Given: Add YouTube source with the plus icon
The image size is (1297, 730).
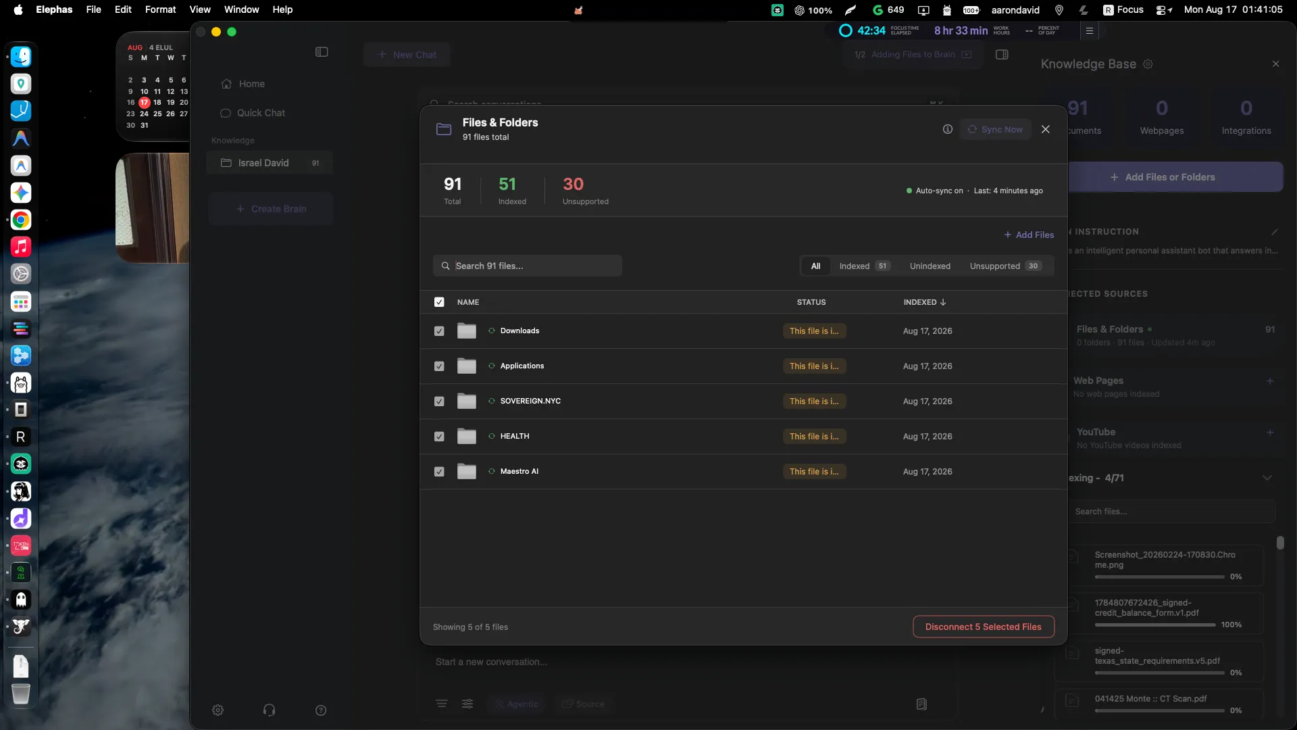Looking at the screenshot, I should tap(1270, 433).
